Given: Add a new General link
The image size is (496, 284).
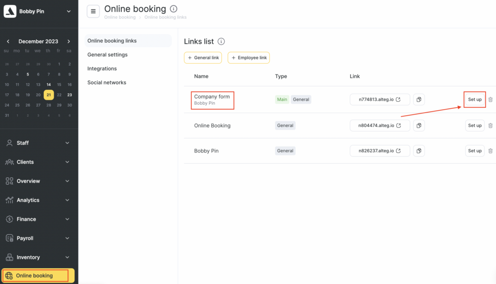Looking at the screenshot, I should point(203,58).
